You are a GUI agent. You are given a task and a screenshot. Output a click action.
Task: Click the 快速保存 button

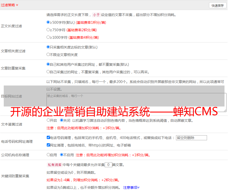coord(217,5)
